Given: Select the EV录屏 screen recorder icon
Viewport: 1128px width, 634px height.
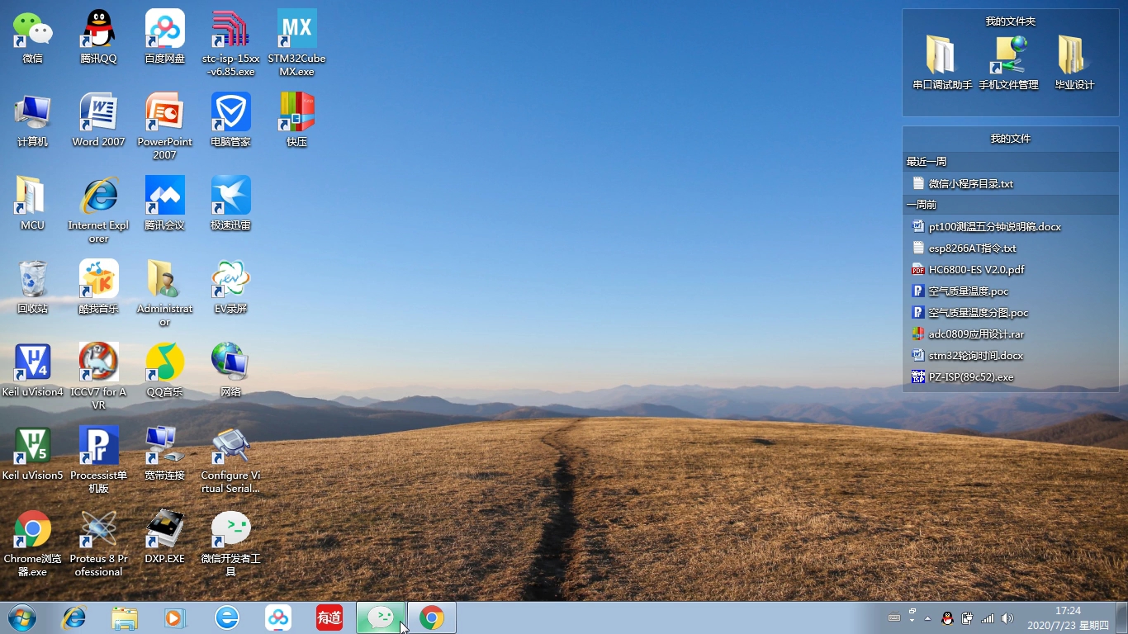Looking at the screenshot, I should pyautogui.click(x=230, y=287).
